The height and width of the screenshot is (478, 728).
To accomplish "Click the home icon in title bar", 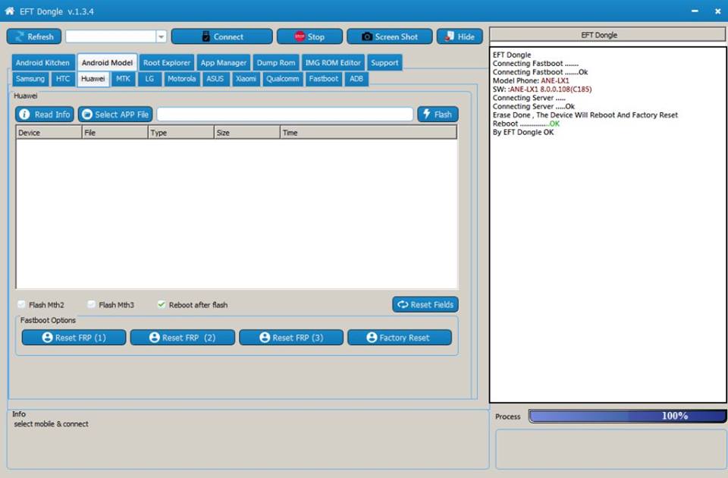I will point(10,11).
